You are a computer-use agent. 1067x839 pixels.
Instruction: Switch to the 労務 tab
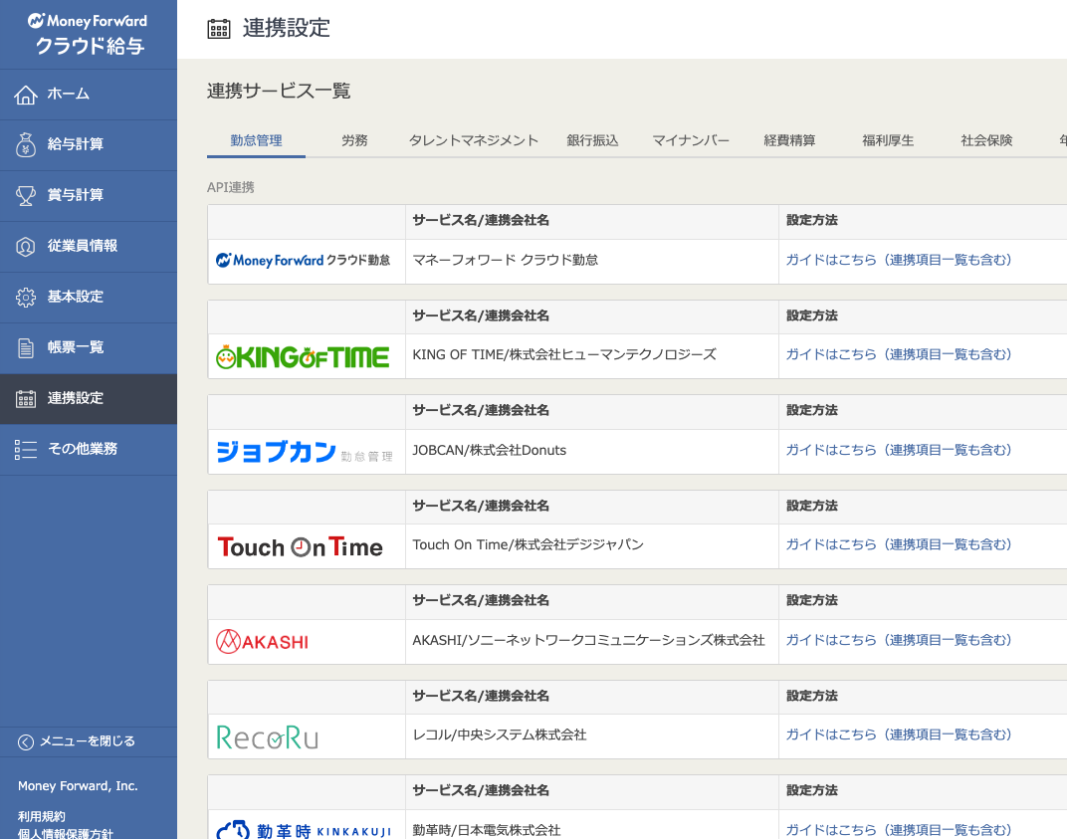pos(354,141)
